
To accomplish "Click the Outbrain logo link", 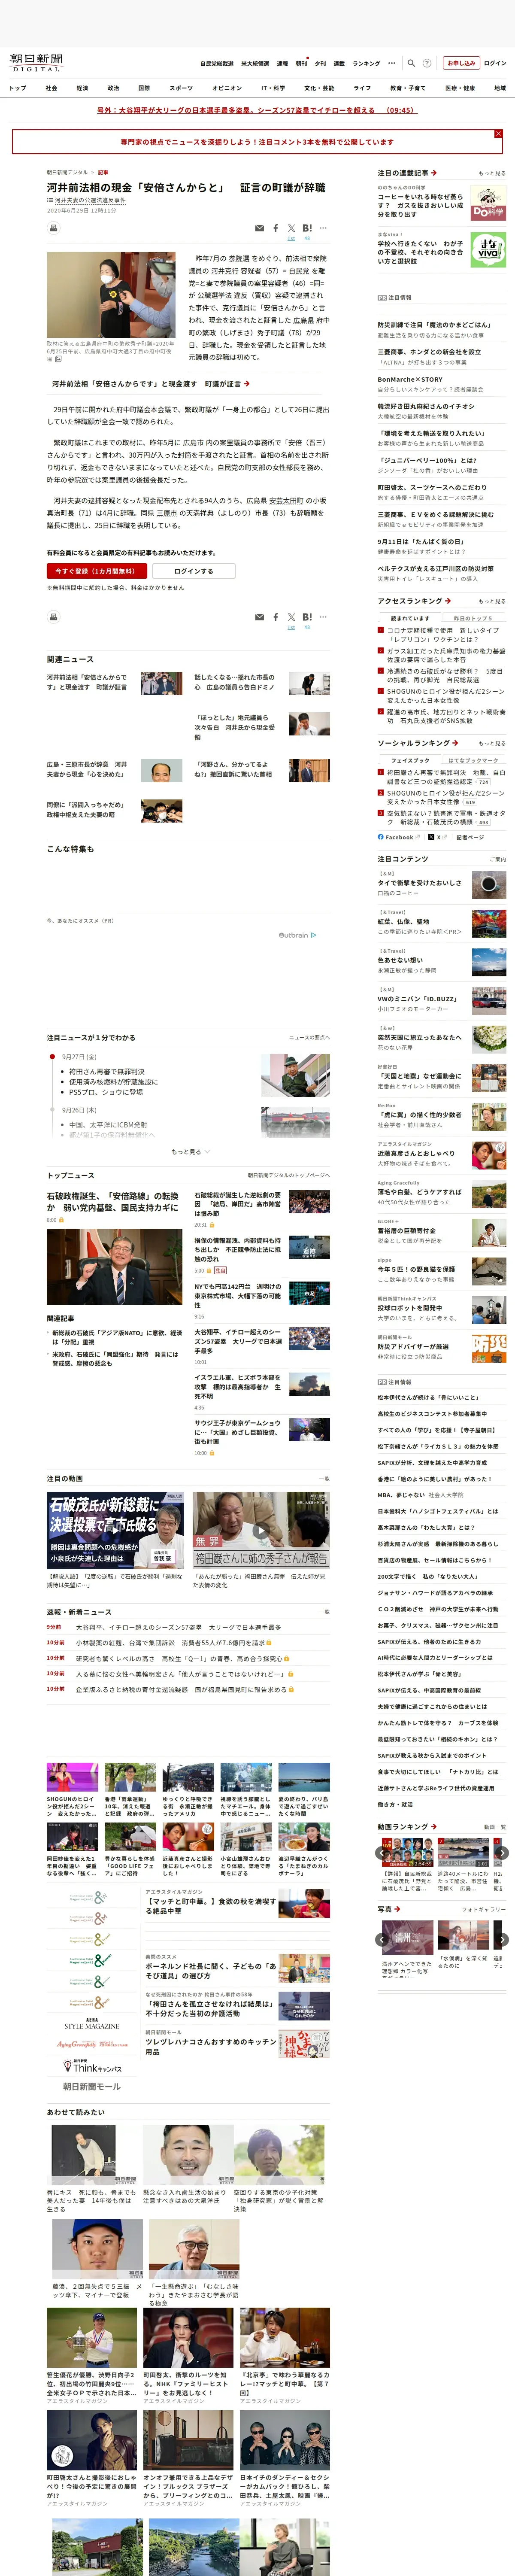I will tap(297, 935).
